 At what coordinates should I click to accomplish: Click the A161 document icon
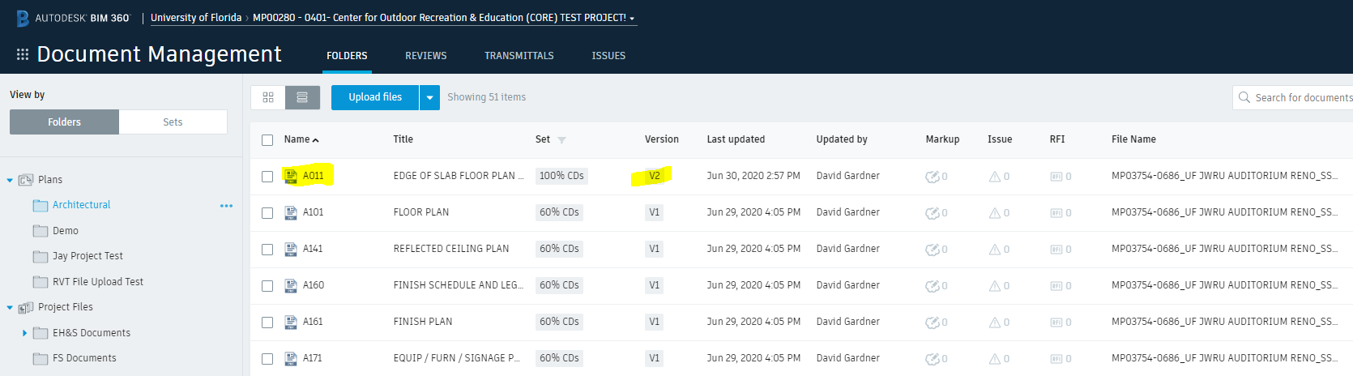coord(291,322)
